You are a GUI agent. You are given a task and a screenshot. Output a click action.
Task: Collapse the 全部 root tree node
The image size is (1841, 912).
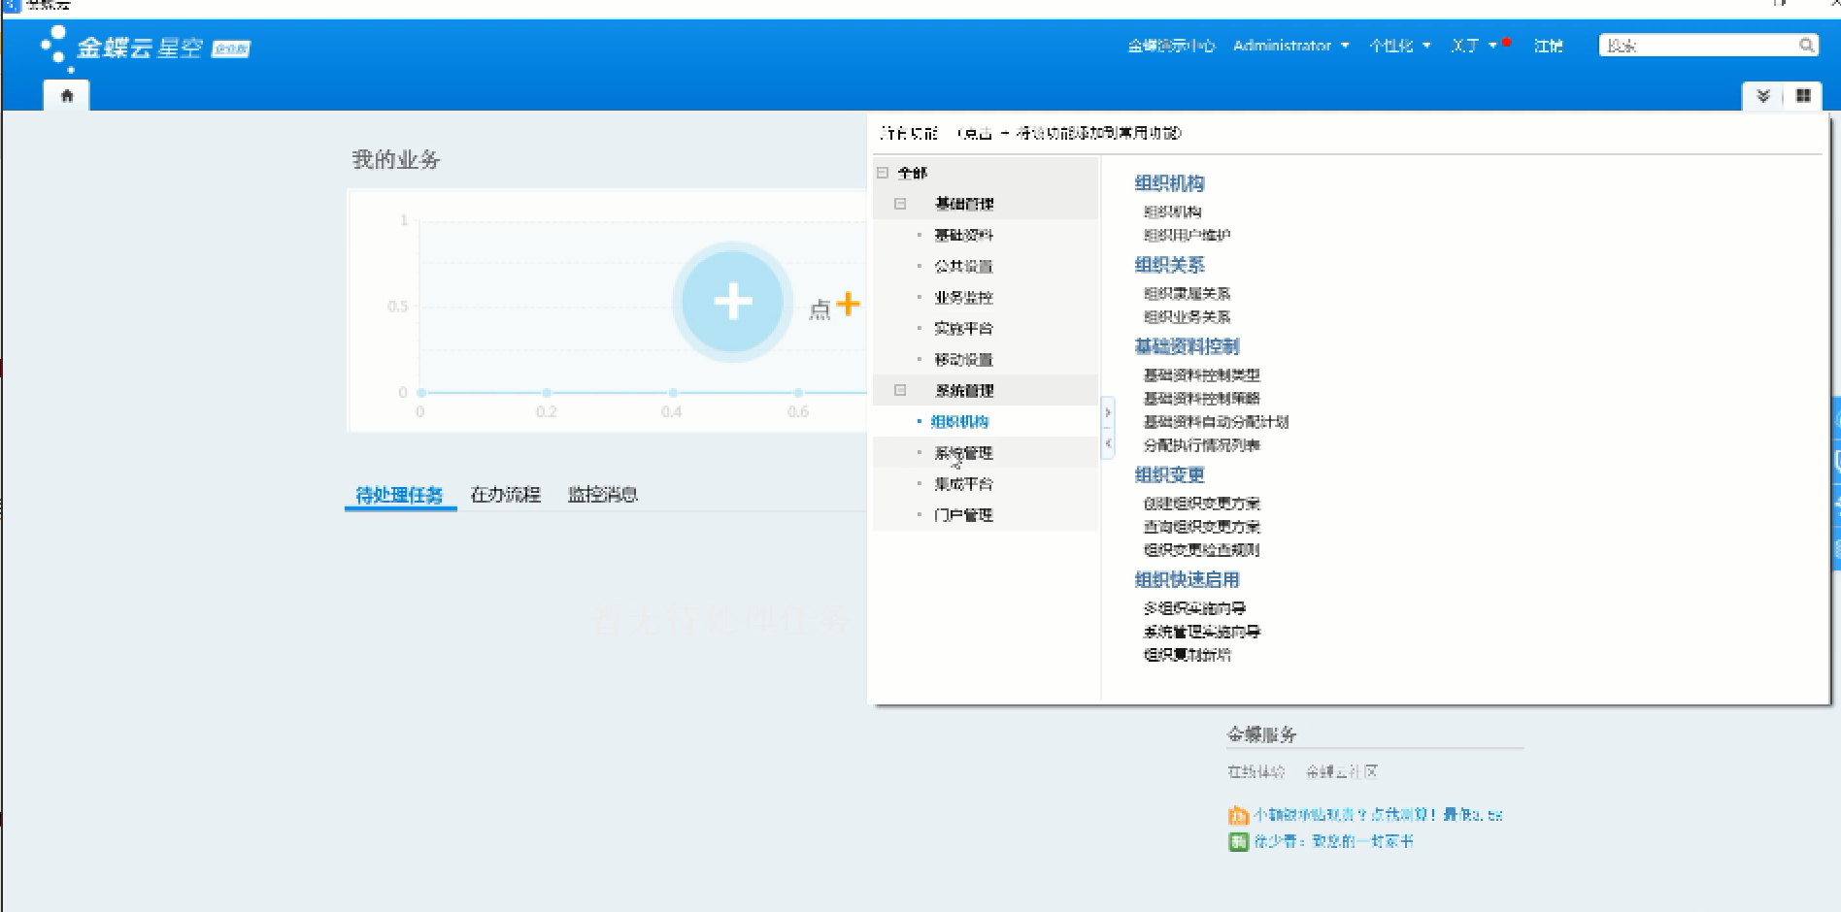click(883, 173)
